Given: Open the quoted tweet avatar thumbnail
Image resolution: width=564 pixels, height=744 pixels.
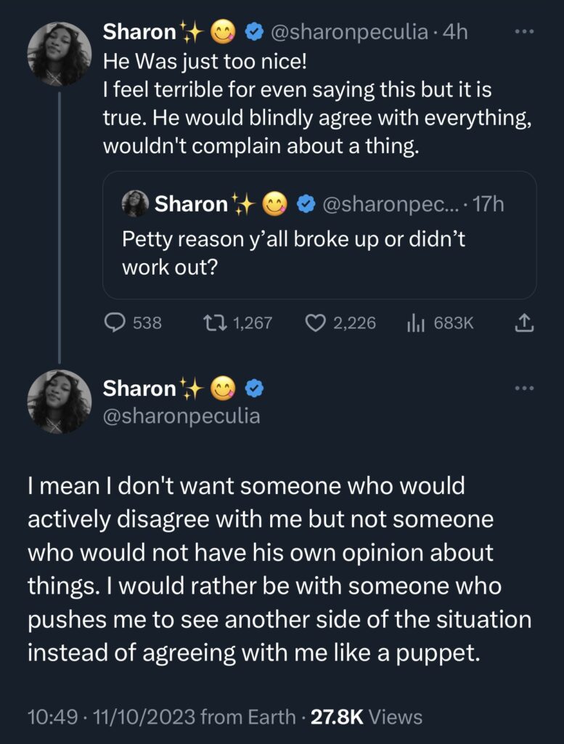Looking at the screenshot, I should click(x=135, y=204).
